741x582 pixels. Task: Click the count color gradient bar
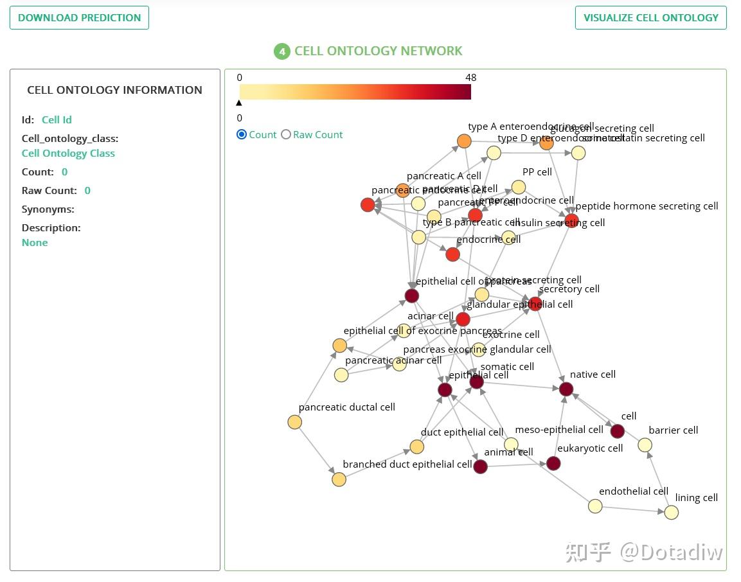[x=355, y=92]
